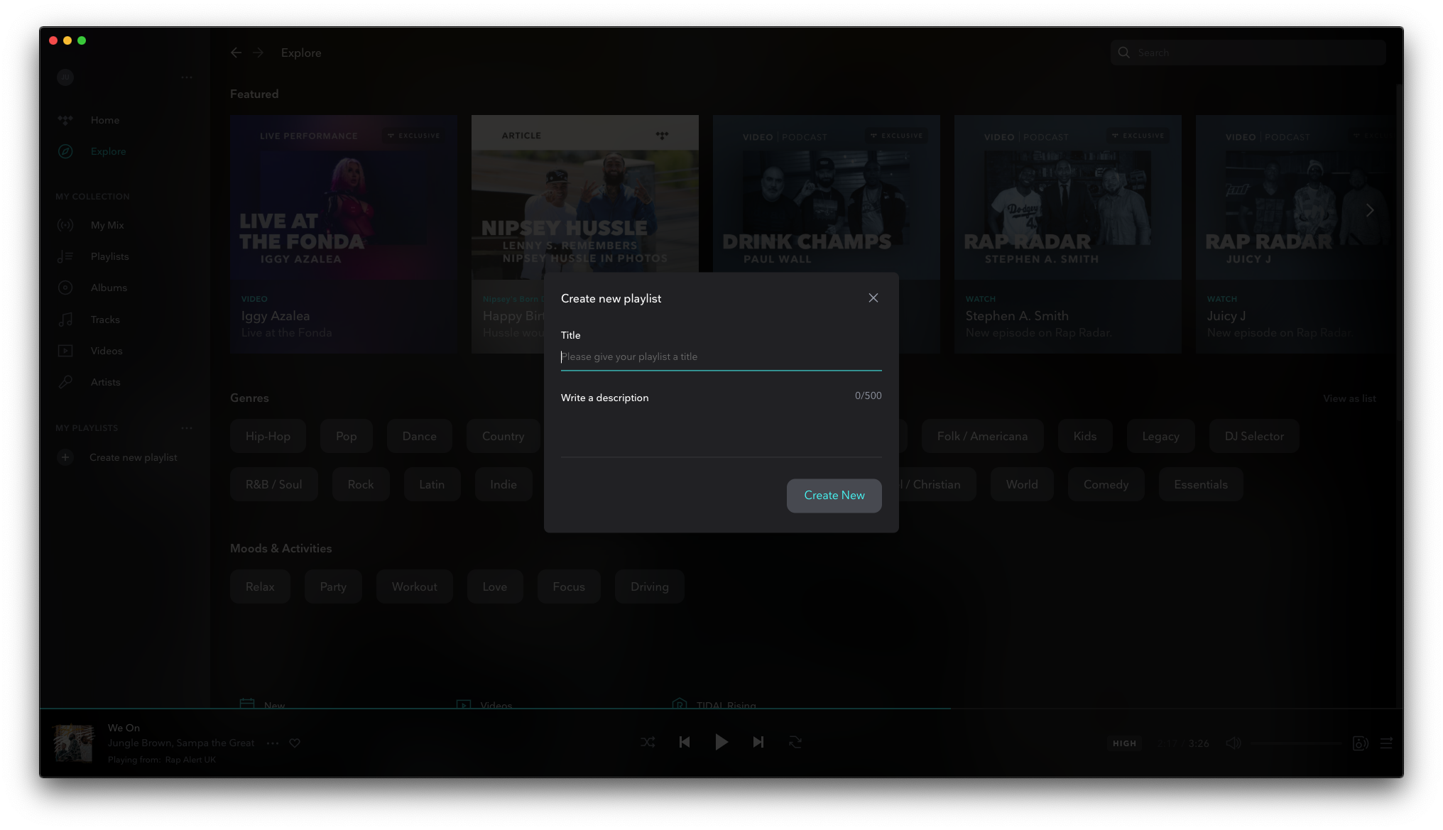The image size is (1443, 830).
Task: Open Home in the sidebar
Action: [x=104, y=121]
